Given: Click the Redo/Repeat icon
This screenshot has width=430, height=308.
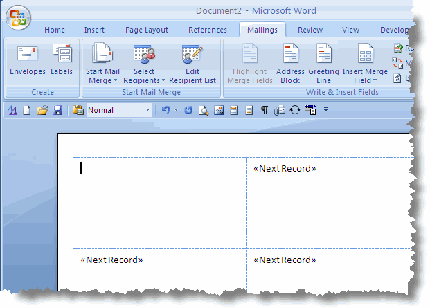Looking at the screenshot, I should pos(188,110).
